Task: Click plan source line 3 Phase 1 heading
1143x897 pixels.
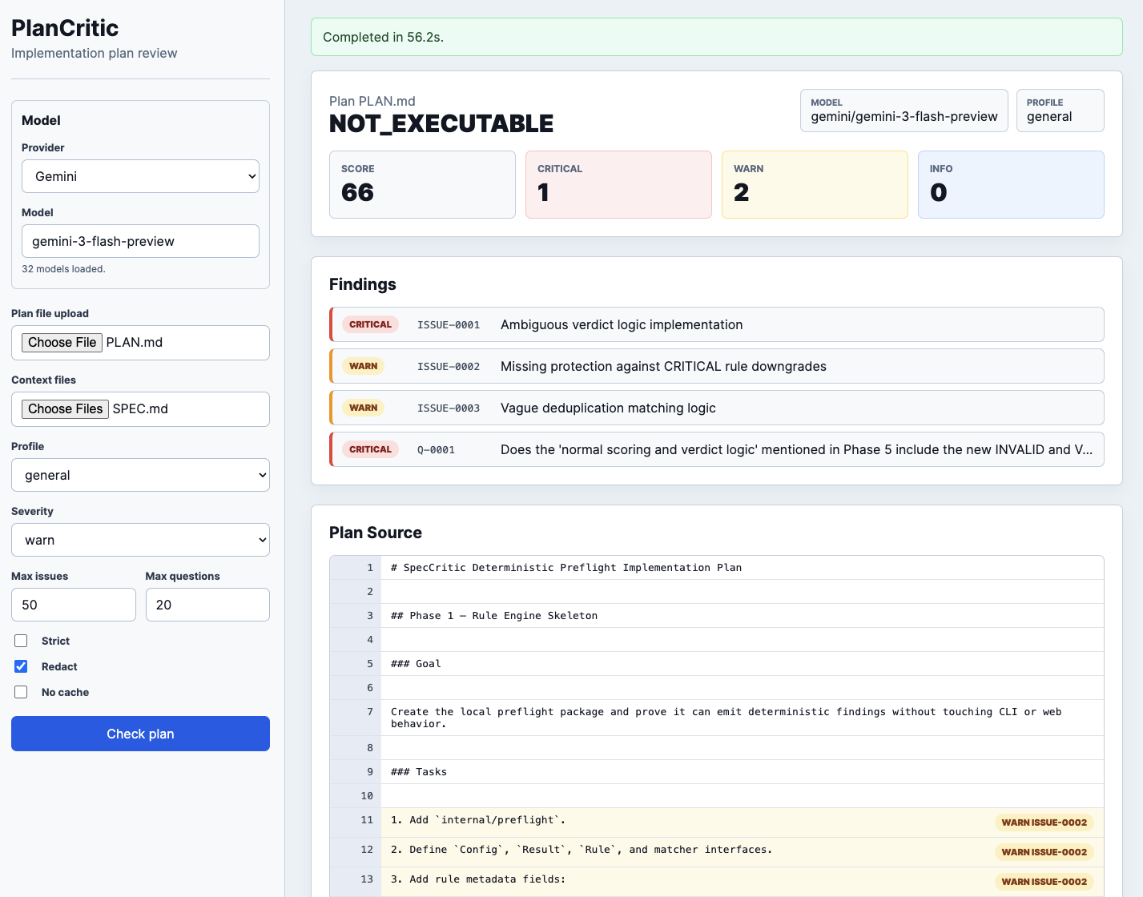Action: (494, 616)
